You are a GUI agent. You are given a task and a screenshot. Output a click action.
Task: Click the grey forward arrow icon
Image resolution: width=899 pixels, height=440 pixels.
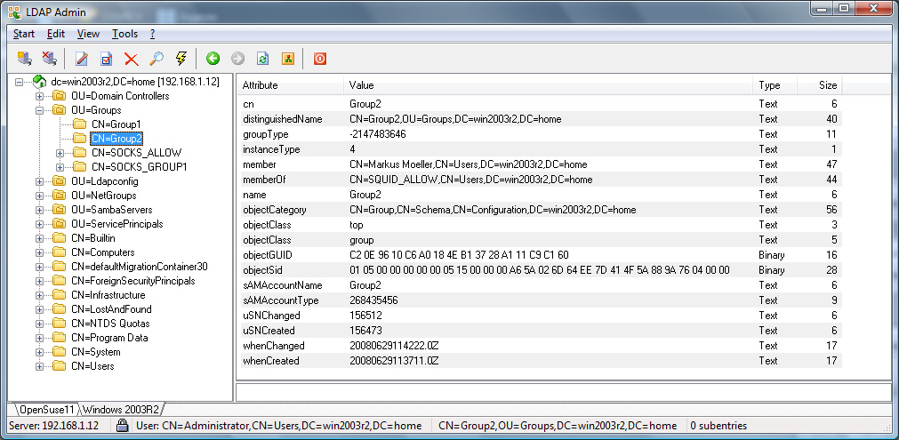(x=238, y=59)
